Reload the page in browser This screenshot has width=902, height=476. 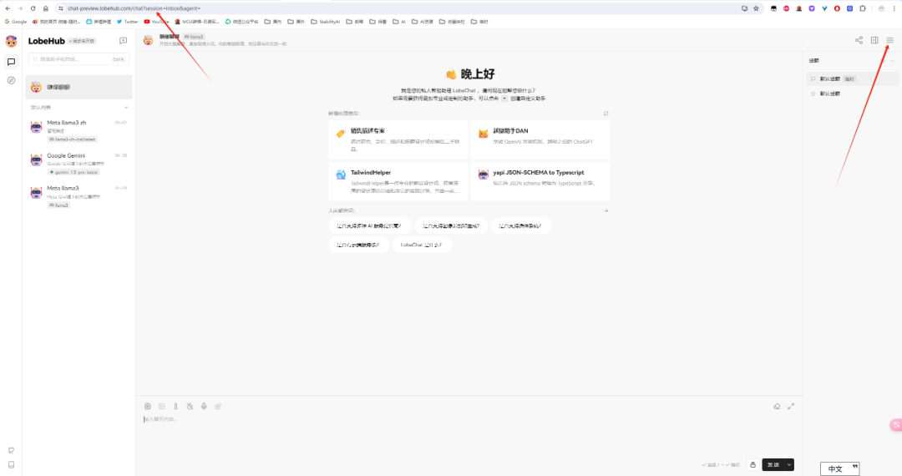(33, 8)
